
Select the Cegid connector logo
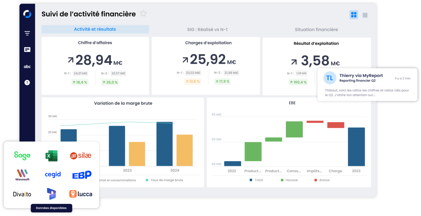(x=52, y=175)
